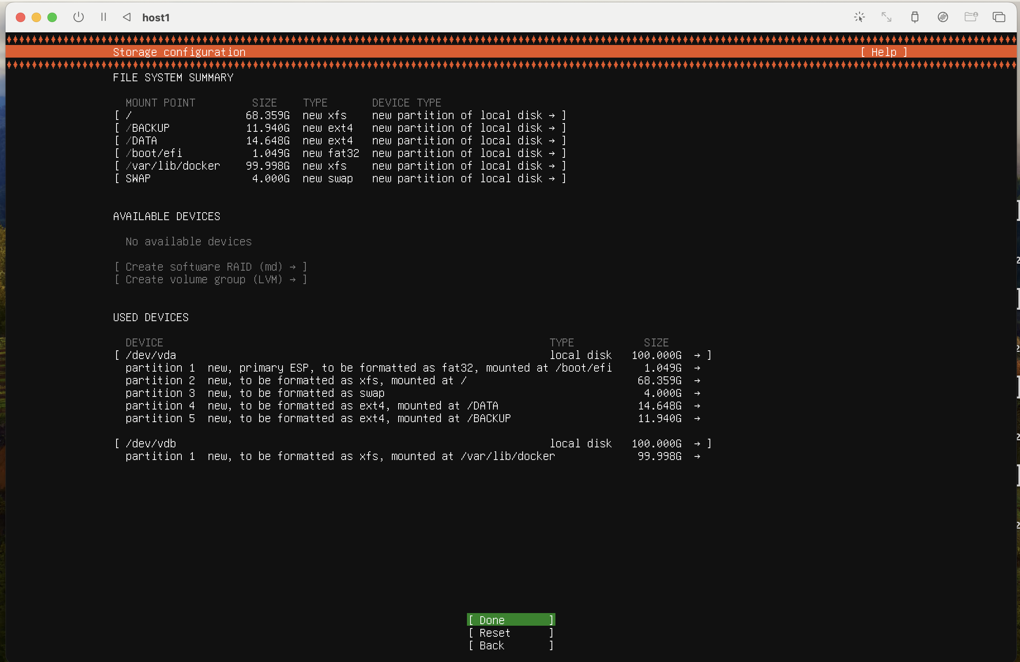Pause the host1 virtual machine
This screenshot has width=1020, height=662.
(103, 17)
